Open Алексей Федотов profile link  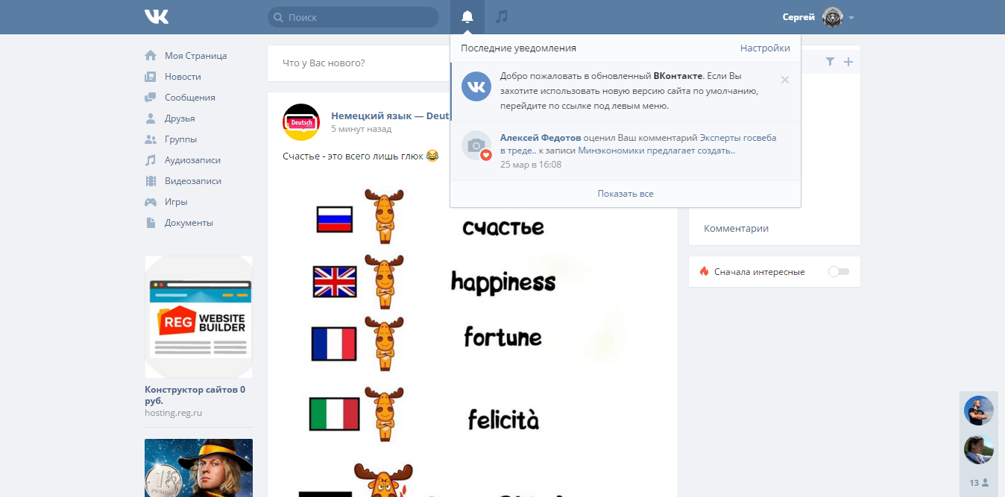tap(541, 138)
